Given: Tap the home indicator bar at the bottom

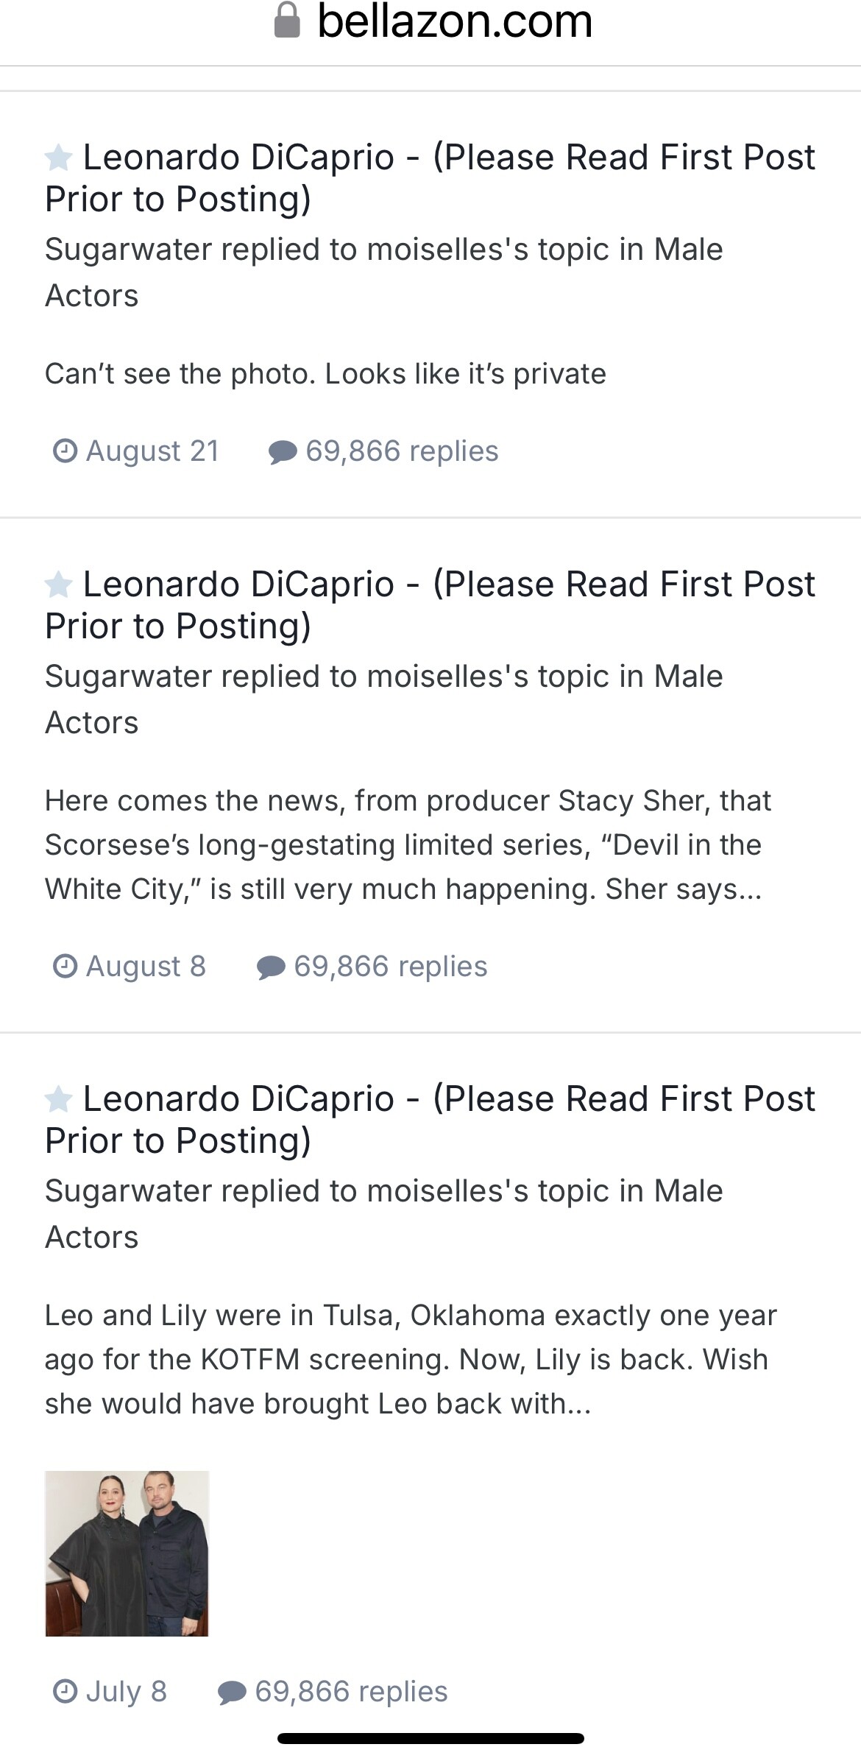Looking at the screenshot, I should click(431, 1738).
